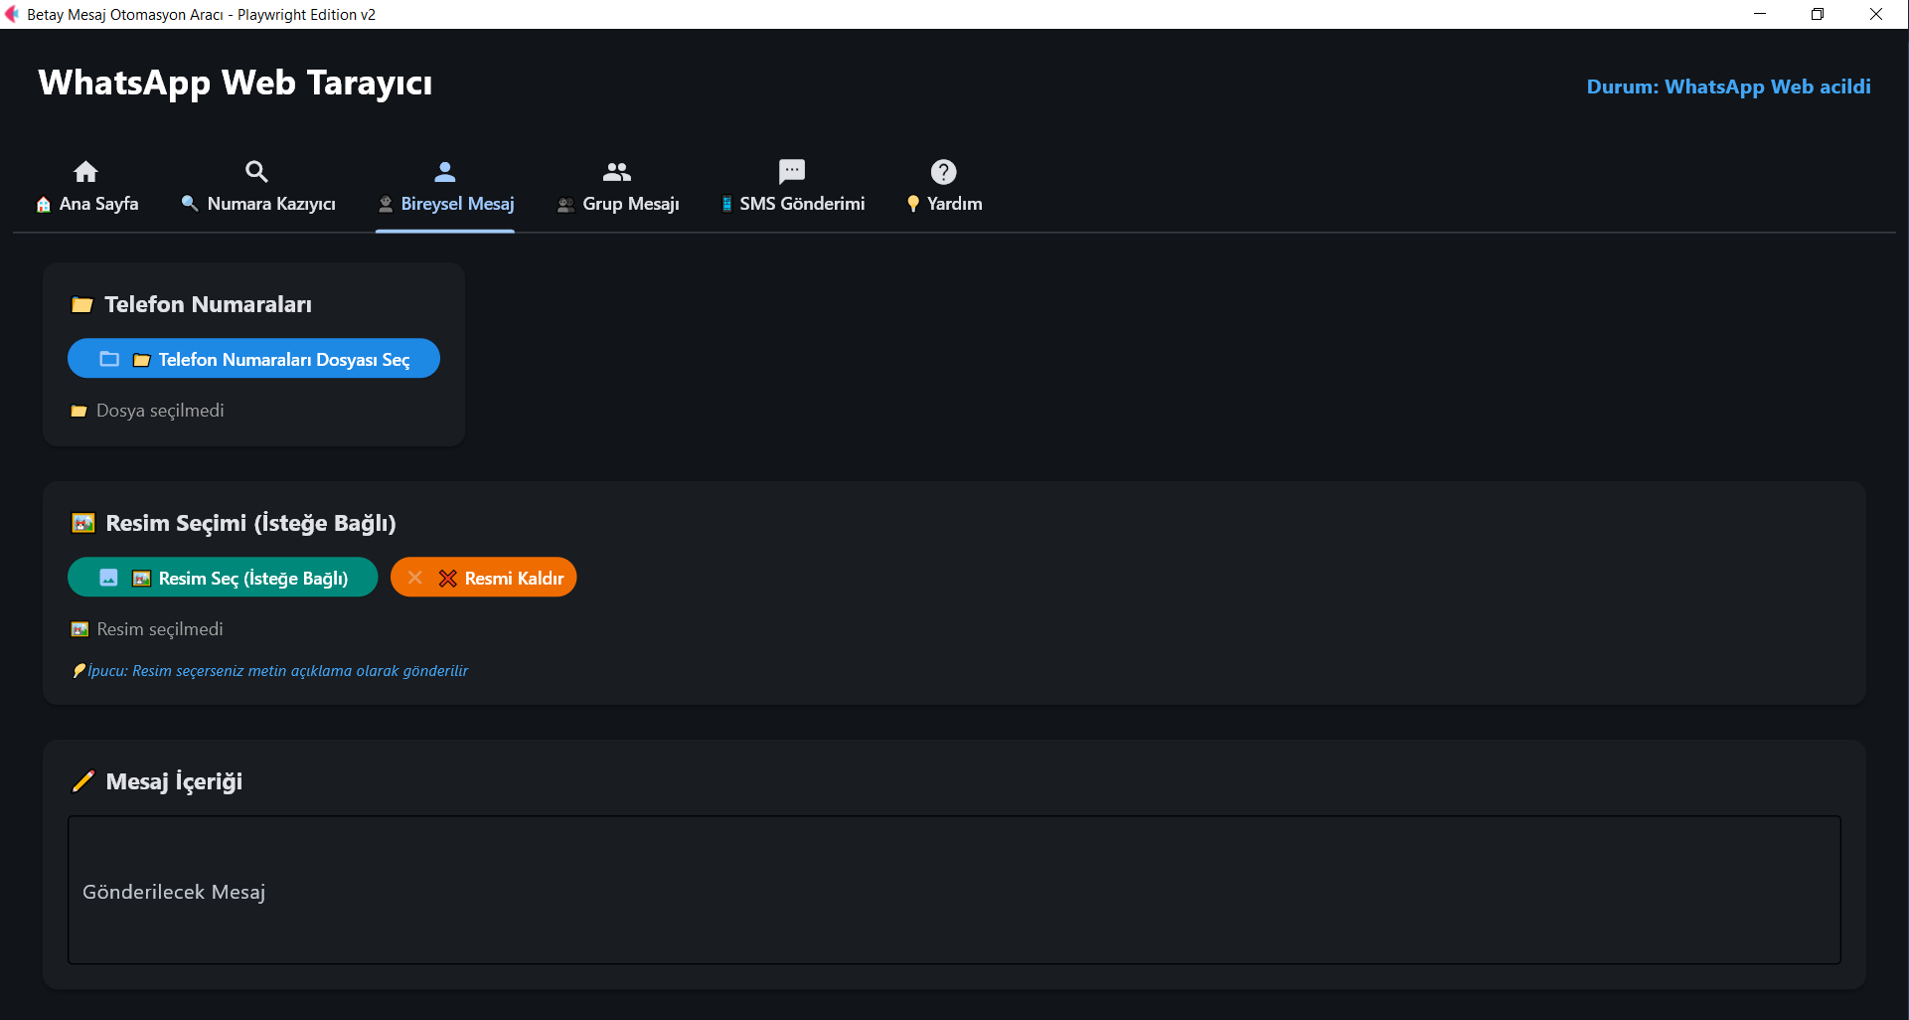
Task: Click the question mark icon above Yardım
Action: coord(943,171)
